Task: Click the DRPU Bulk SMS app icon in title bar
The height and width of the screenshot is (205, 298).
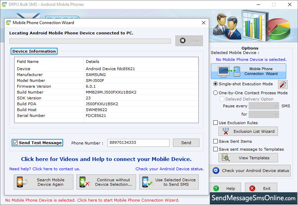Action: pos(4,4)
